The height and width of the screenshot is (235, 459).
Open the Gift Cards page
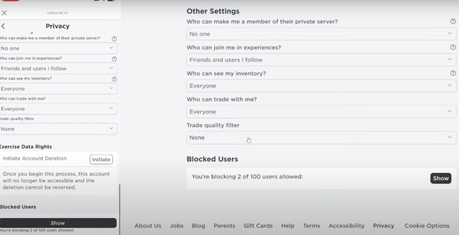258,226
